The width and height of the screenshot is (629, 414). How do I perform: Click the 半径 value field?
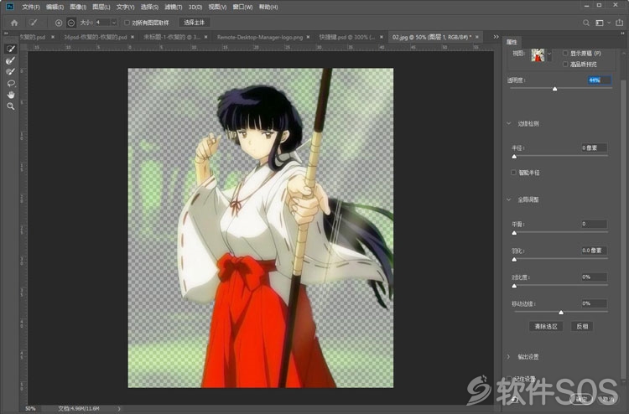point(594,147)
